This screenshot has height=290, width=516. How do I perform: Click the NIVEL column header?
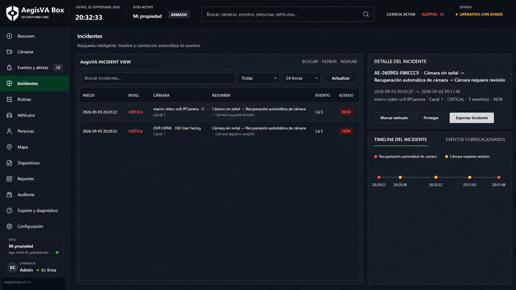coord(134,95)
